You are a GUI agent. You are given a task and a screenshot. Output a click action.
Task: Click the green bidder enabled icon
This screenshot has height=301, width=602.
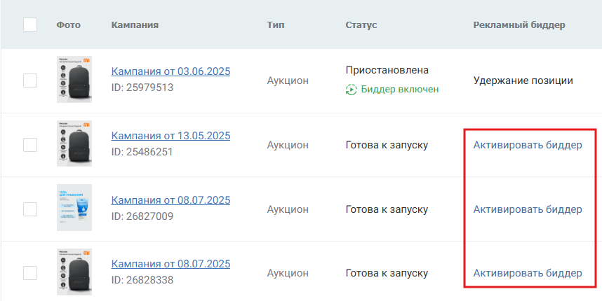click(x=351, y=90)
